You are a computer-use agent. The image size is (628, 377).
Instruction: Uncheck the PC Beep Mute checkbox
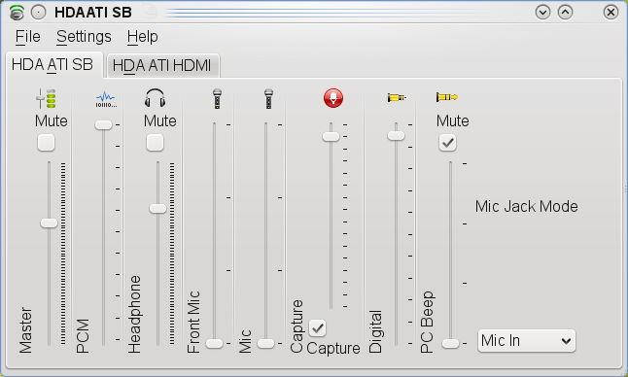pyautogui.click(x=447, y=143)
